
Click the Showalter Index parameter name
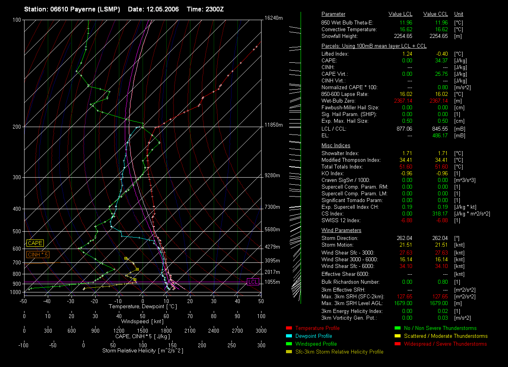click(x=340, y=153)
